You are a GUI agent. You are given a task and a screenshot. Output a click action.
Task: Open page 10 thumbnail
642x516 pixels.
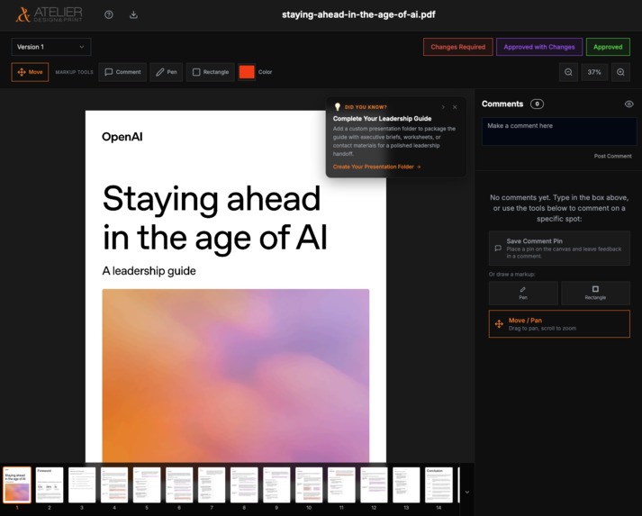tap(309, 485)
